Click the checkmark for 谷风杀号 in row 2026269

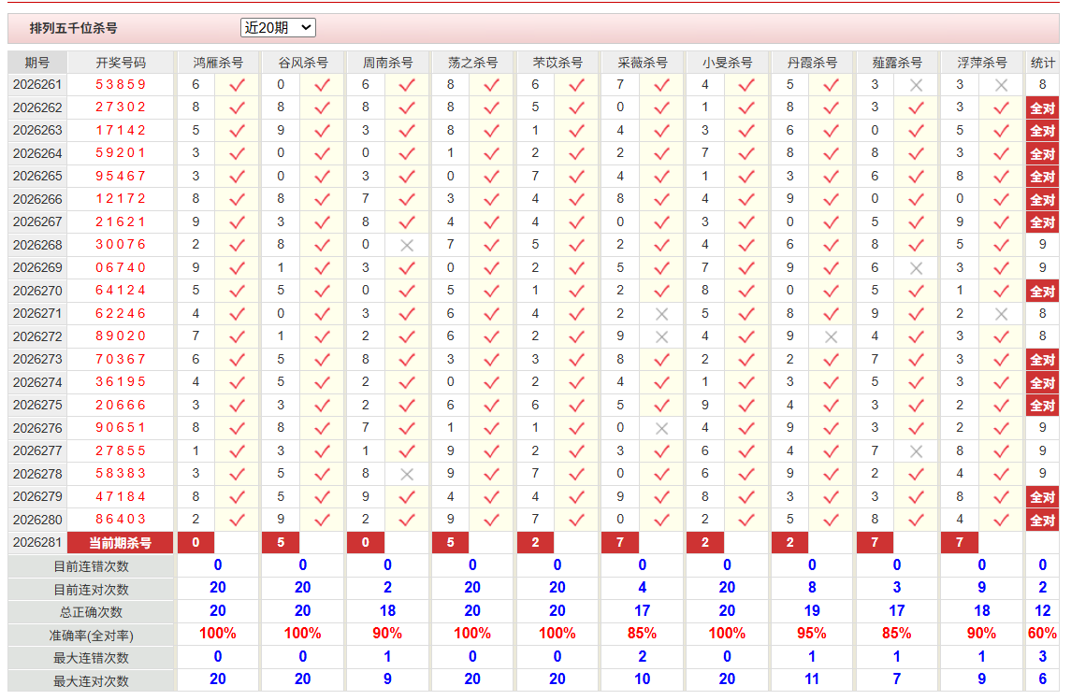pos(322,268)
